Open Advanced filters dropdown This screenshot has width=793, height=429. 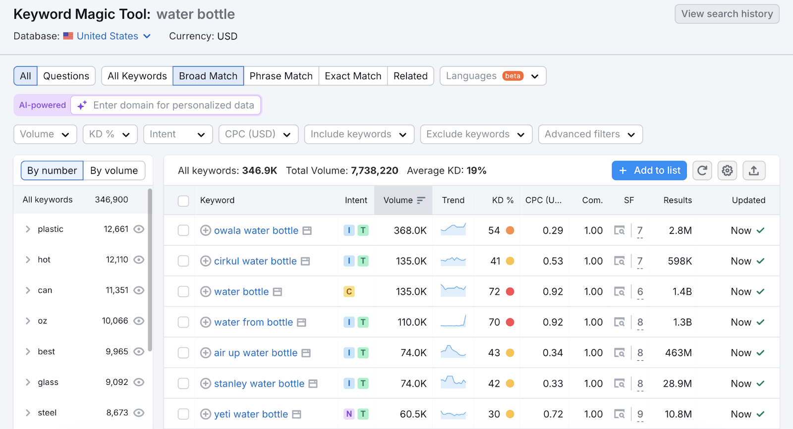[x=590, y=134]
